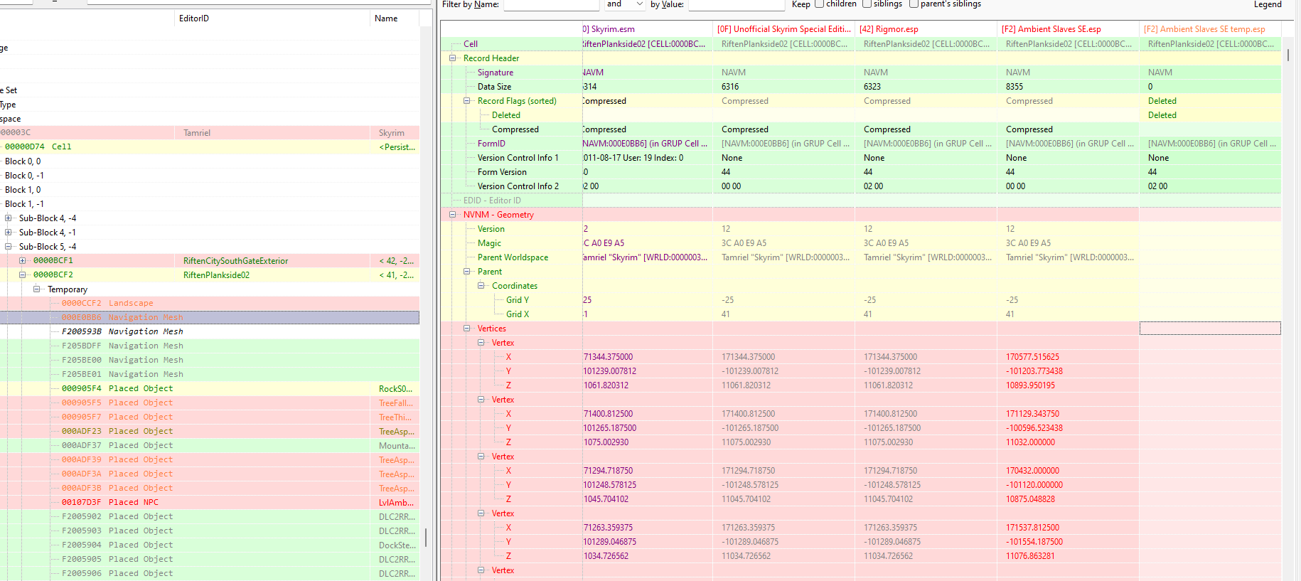Tick the parent's siblings checkbox
The height and width of the screenshot is (581, 1301).
pyautogui.click(x=914, y=4)
